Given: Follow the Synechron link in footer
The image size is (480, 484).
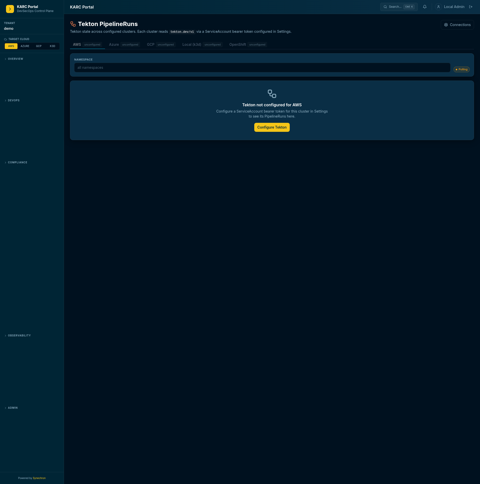Looking at the screenshot, I should click(x=39, y=478).
